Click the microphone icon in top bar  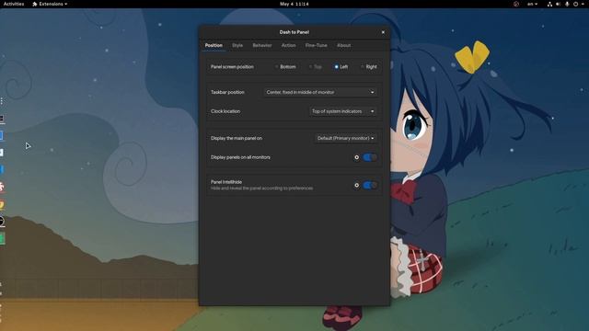(567, 4)
